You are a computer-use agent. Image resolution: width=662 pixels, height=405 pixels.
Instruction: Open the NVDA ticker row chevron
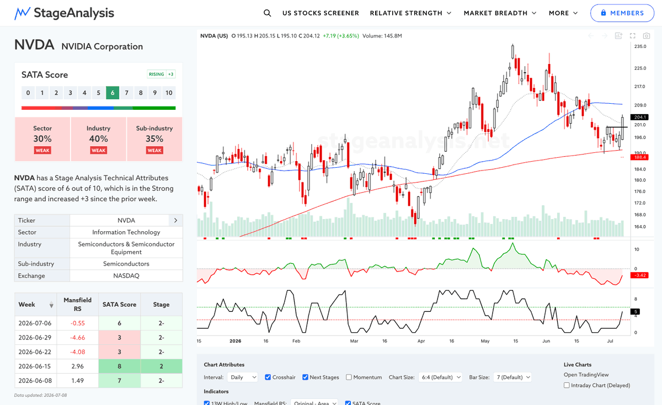(175, 220)
